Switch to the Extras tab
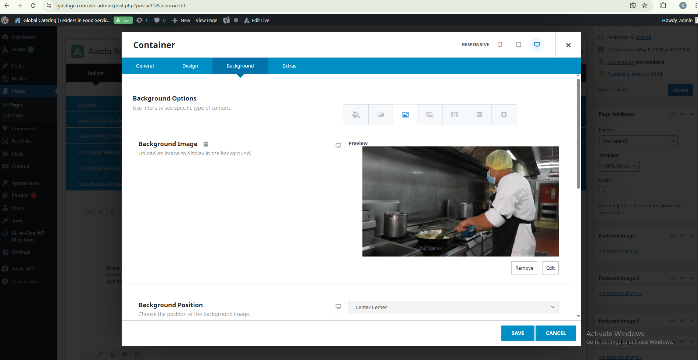The height and width of the screenshot is (360, 698). point(289,66)
